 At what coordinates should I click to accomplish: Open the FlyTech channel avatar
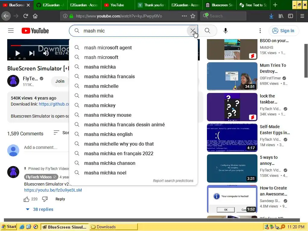[x=13, y=81]
